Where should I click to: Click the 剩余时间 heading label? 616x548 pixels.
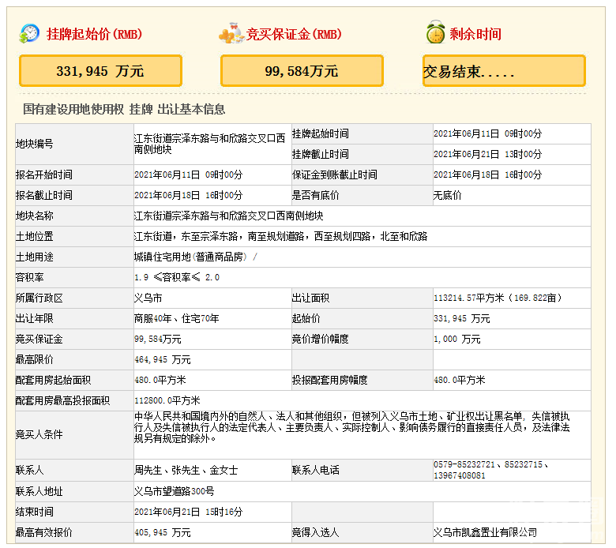(x=475, y=34)
